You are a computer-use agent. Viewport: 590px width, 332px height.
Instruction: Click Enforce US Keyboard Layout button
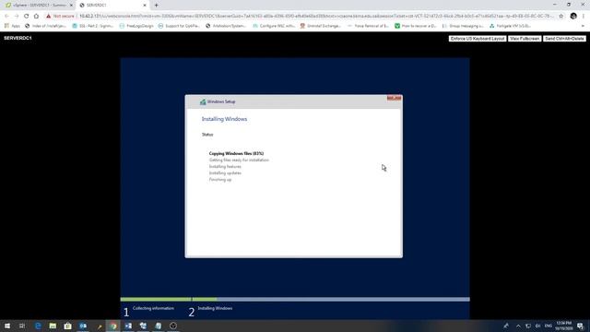click(x=478, y=39)
